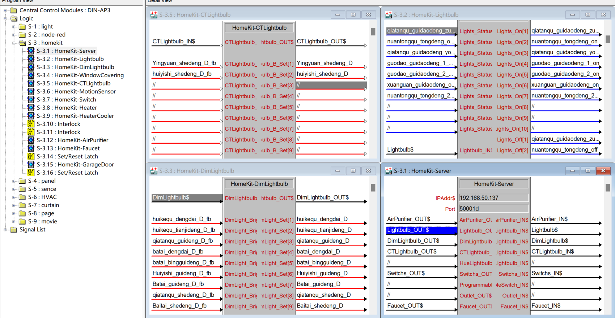Expand the S-4 panel folder
Viewport: 615px width, 318px height.
[14, 181]
